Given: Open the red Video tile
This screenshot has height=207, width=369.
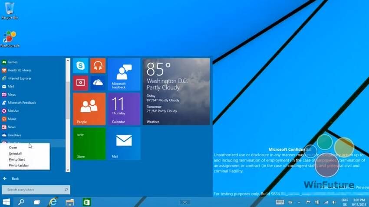Looking at the screenshot, I should pos(80,83).
